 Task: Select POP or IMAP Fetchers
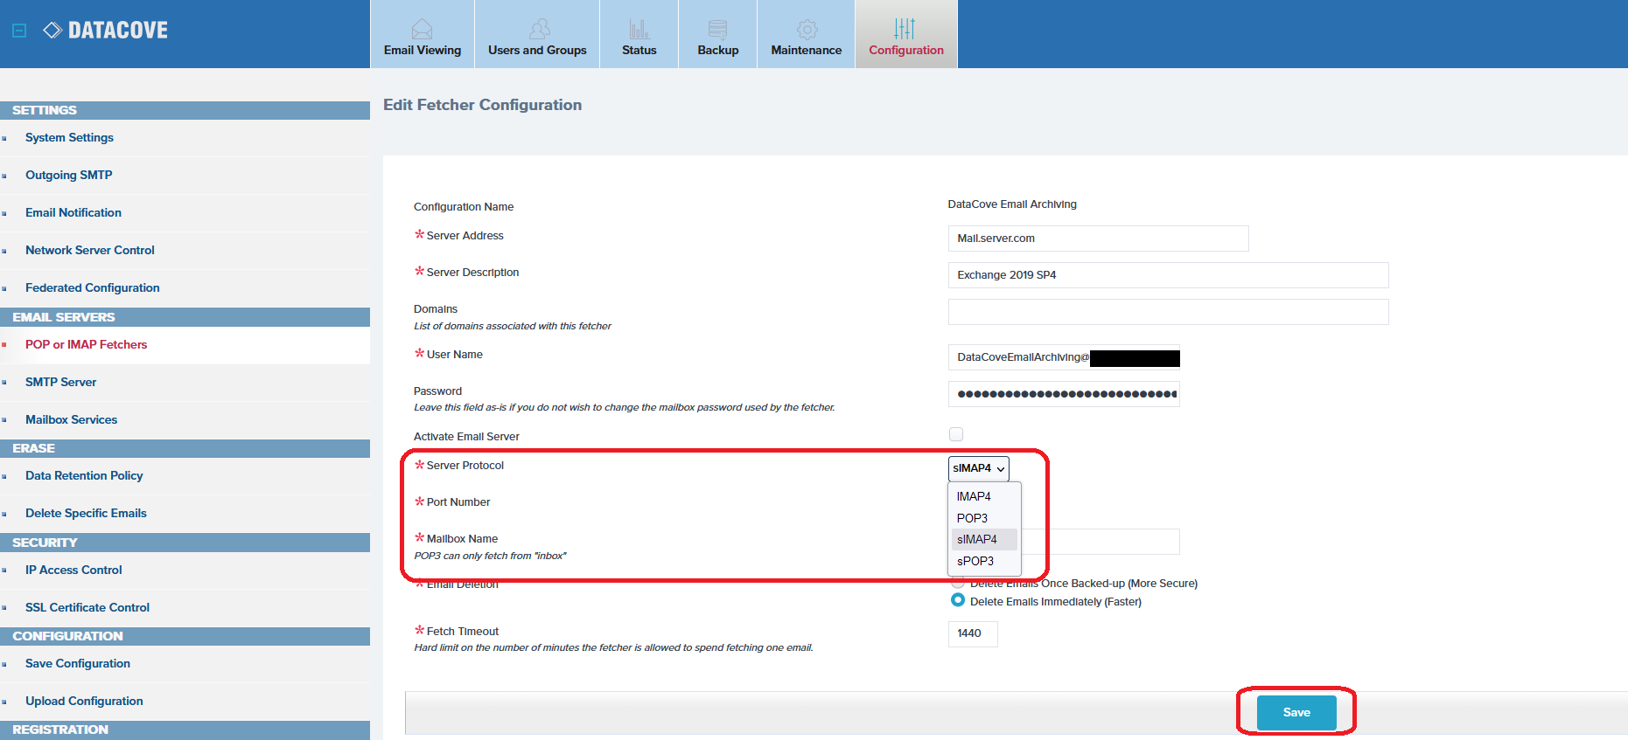(x=87, y=345)
